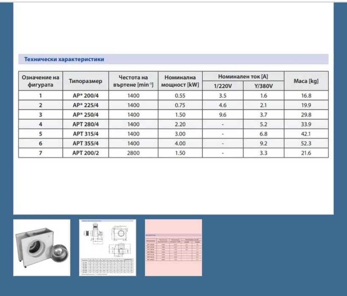Click the '3.5' current cell
This screenshot has height=296, width=347.
(x=223, y=95)
